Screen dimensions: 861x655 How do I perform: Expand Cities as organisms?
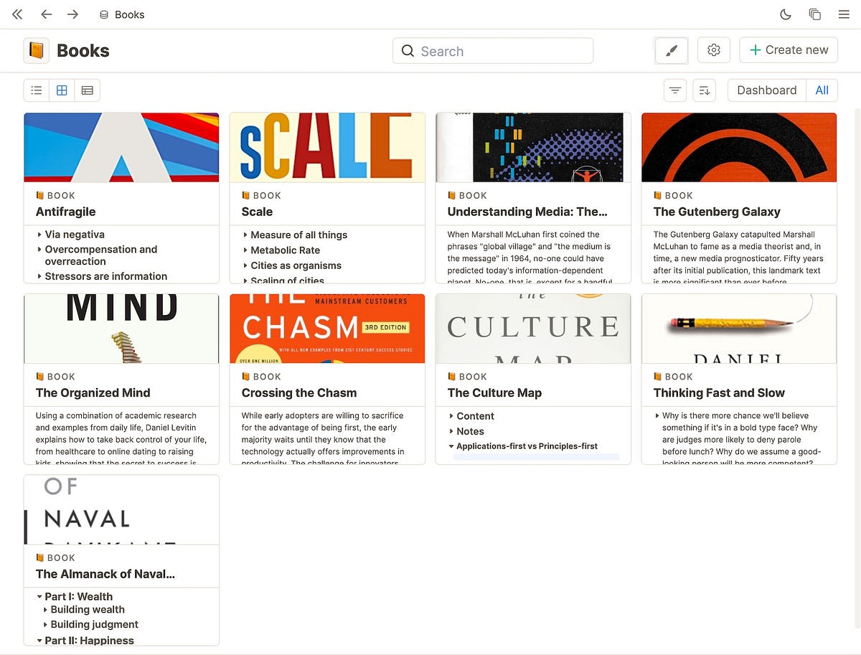(x=245, y=265)
